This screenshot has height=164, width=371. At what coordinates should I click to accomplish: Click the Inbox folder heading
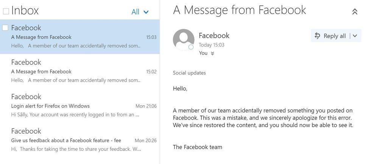25,11
